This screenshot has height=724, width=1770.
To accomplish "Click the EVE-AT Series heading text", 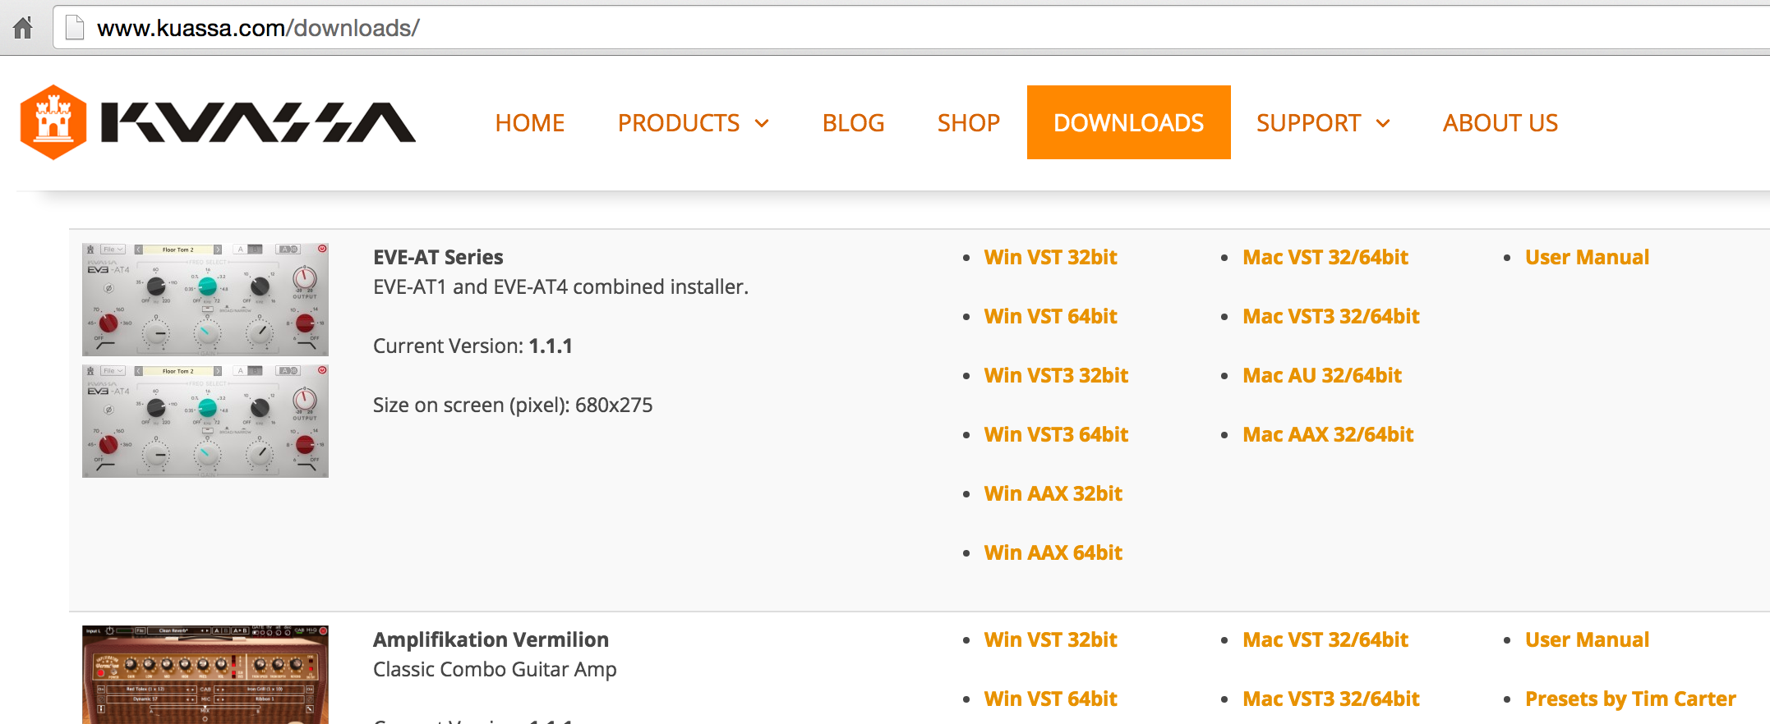I will [438, 257].
